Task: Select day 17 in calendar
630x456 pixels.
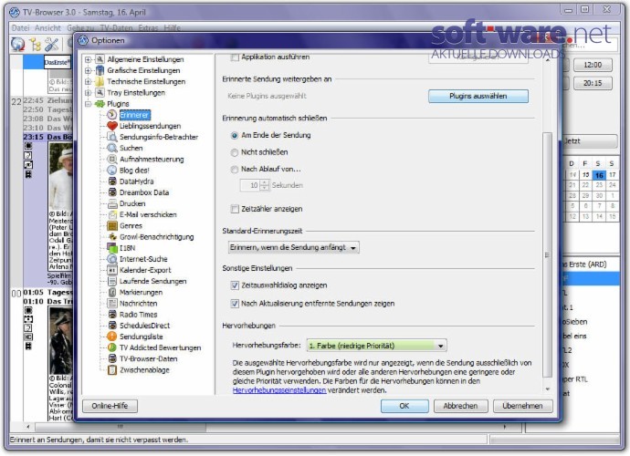Action: pyautogui.click(x=612, y=174)
